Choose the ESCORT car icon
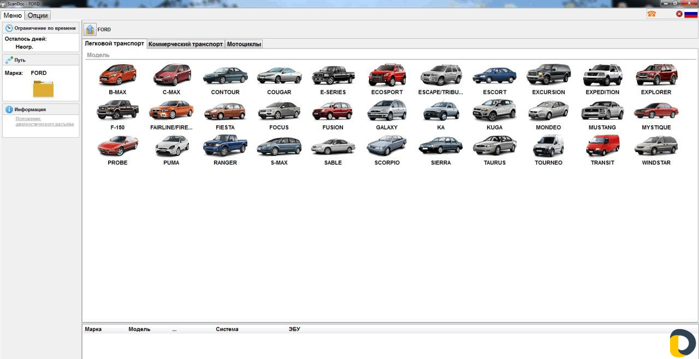 [x=495, y=75]
